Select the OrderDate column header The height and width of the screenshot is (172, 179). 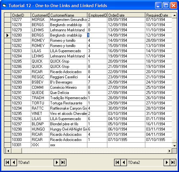pos(126,15)
